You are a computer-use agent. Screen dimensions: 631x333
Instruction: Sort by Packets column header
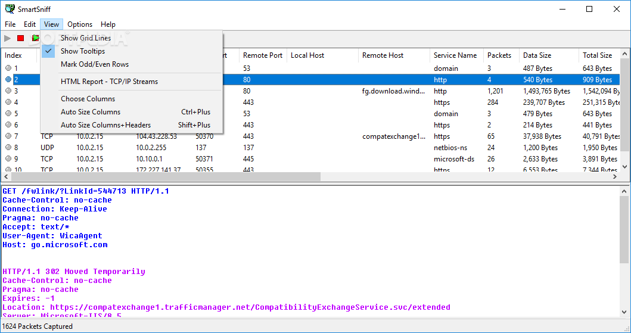click(501, 55)
